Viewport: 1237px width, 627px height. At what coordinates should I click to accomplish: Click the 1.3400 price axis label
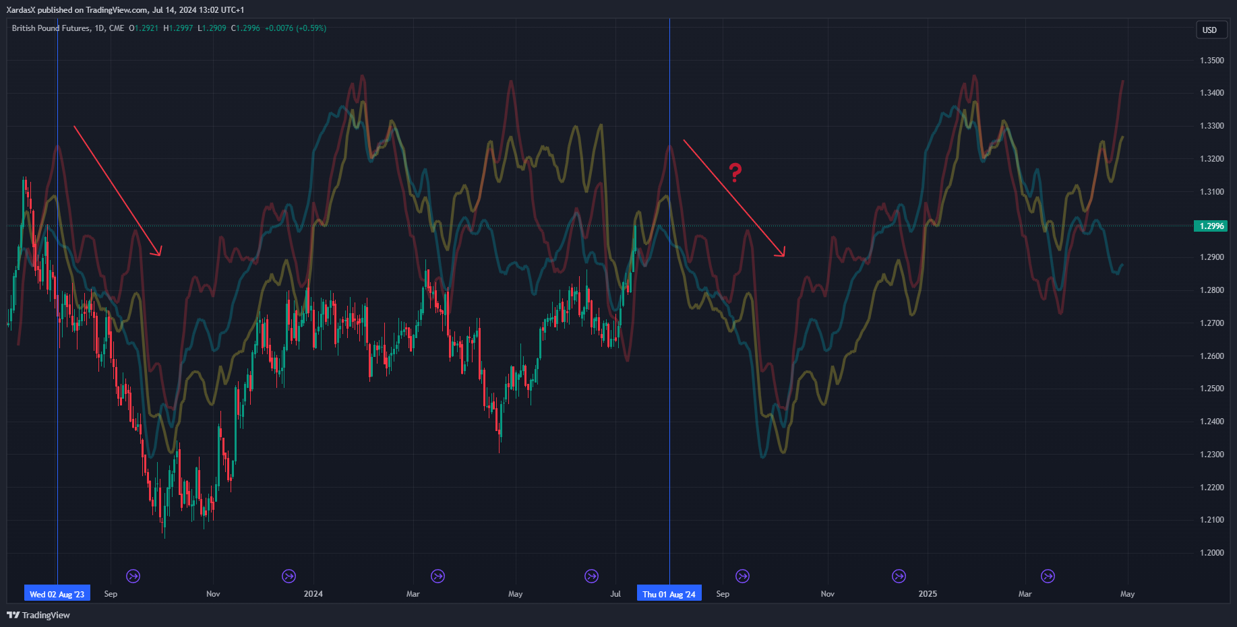(1212, 93)
